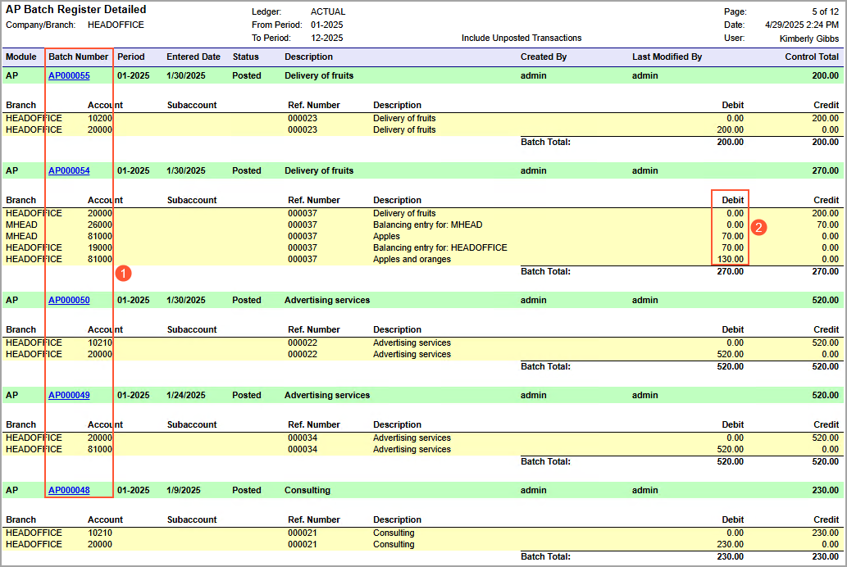Click the Entered Date column header
The height and width of the screenshot is (567, 847).
coord(194,57)
